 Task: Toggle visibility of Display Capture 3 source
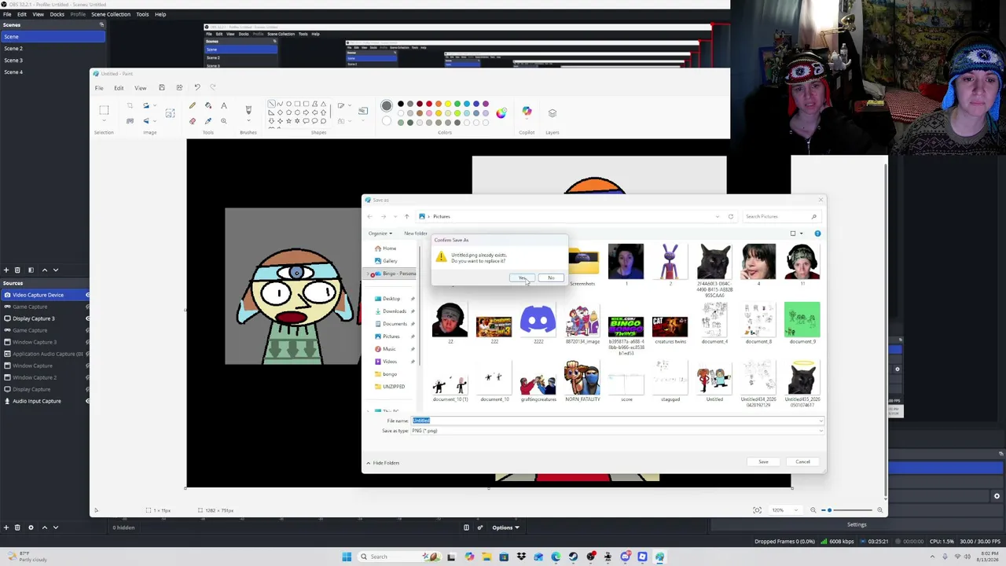[x=87, y=318]
